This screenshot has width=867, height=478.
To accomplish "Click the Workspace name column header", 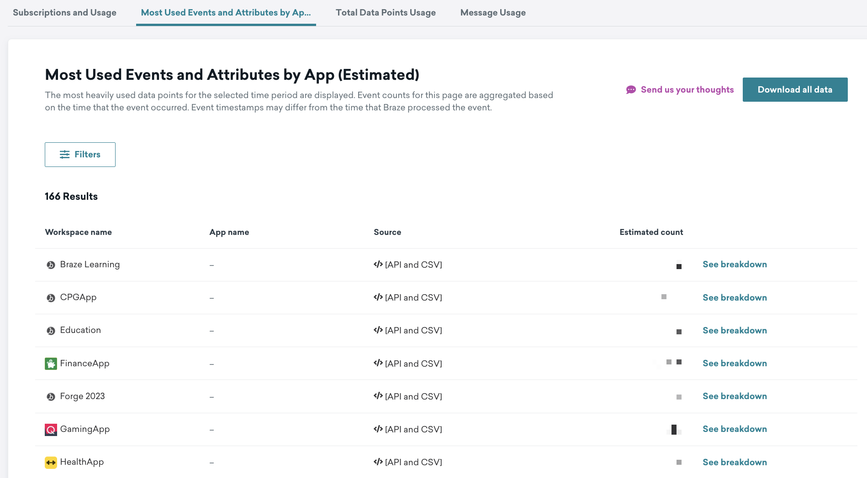I will 78,232.
